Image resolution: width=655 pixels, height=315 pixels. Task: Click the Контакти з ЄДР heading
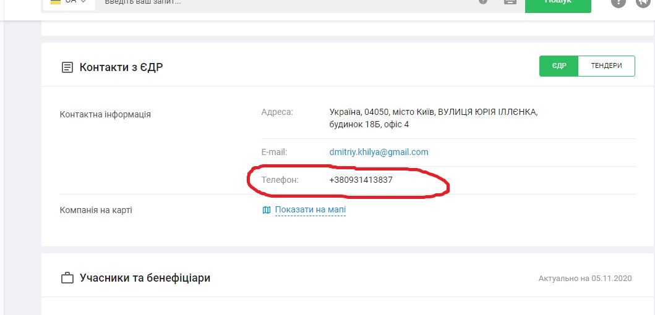(121, 67)
